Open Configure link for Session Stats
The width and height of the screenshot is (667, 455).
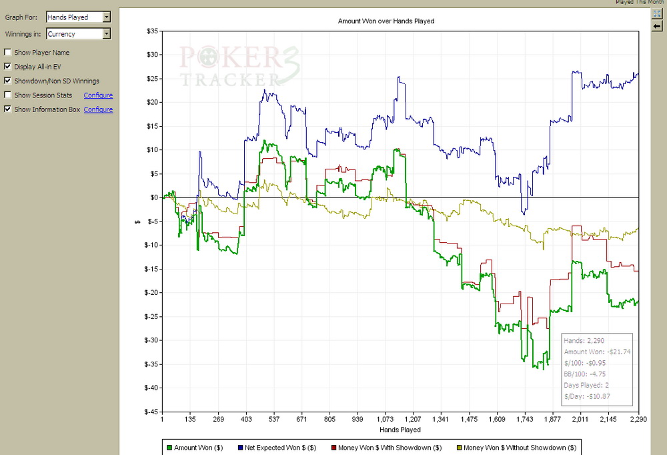point(98,95)
